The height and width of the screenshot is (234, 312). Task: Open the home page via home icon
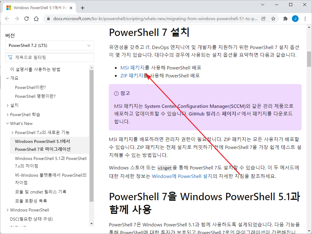(36, 18)
